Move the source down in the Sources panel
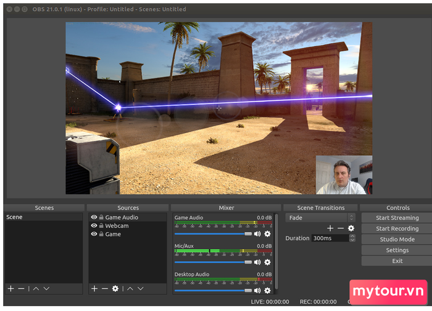This screenshot has width=432, height=311. (x=141, y=288)
